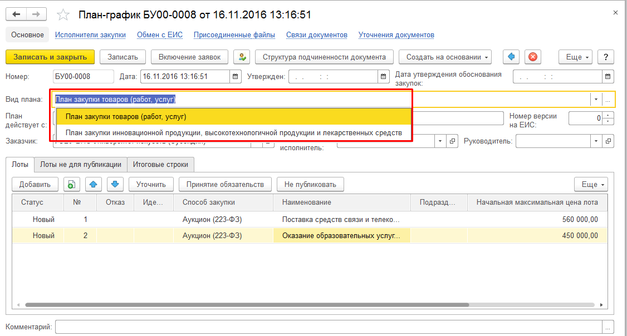The image size is (627, 336).
Task: Open the top toolbar Еще menu
Action: [x=575, y=57]
